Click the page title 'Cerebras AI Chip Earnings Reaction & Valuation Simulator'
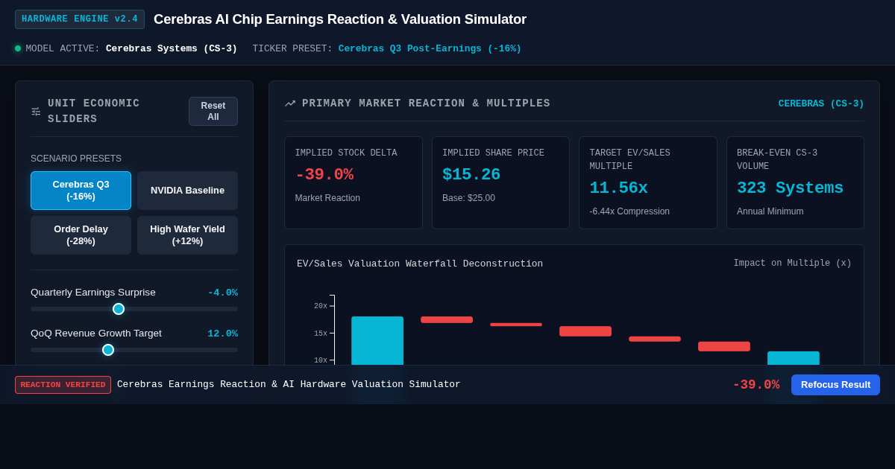 coord(340,19)
